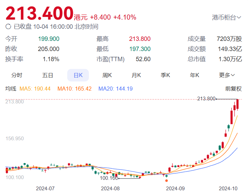
Task: Click the 市盈(TTM) value 52.60
Action: pyautogui.click(x=143, y=59)
